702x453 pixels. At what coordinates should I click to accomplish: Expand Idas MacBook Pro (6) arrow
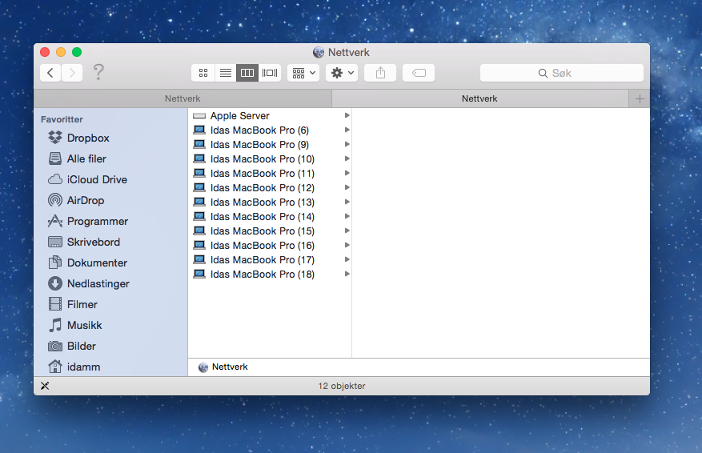click(x=347, y=130)
